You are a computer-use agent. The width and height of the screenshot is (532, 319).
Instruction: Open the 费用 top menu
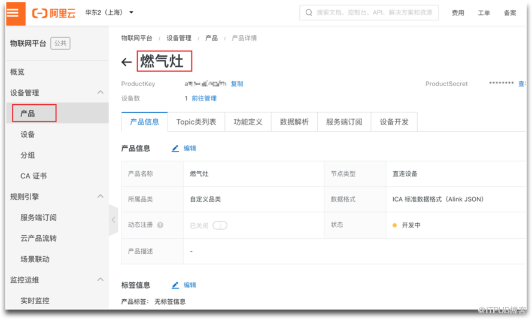(458, 13)
